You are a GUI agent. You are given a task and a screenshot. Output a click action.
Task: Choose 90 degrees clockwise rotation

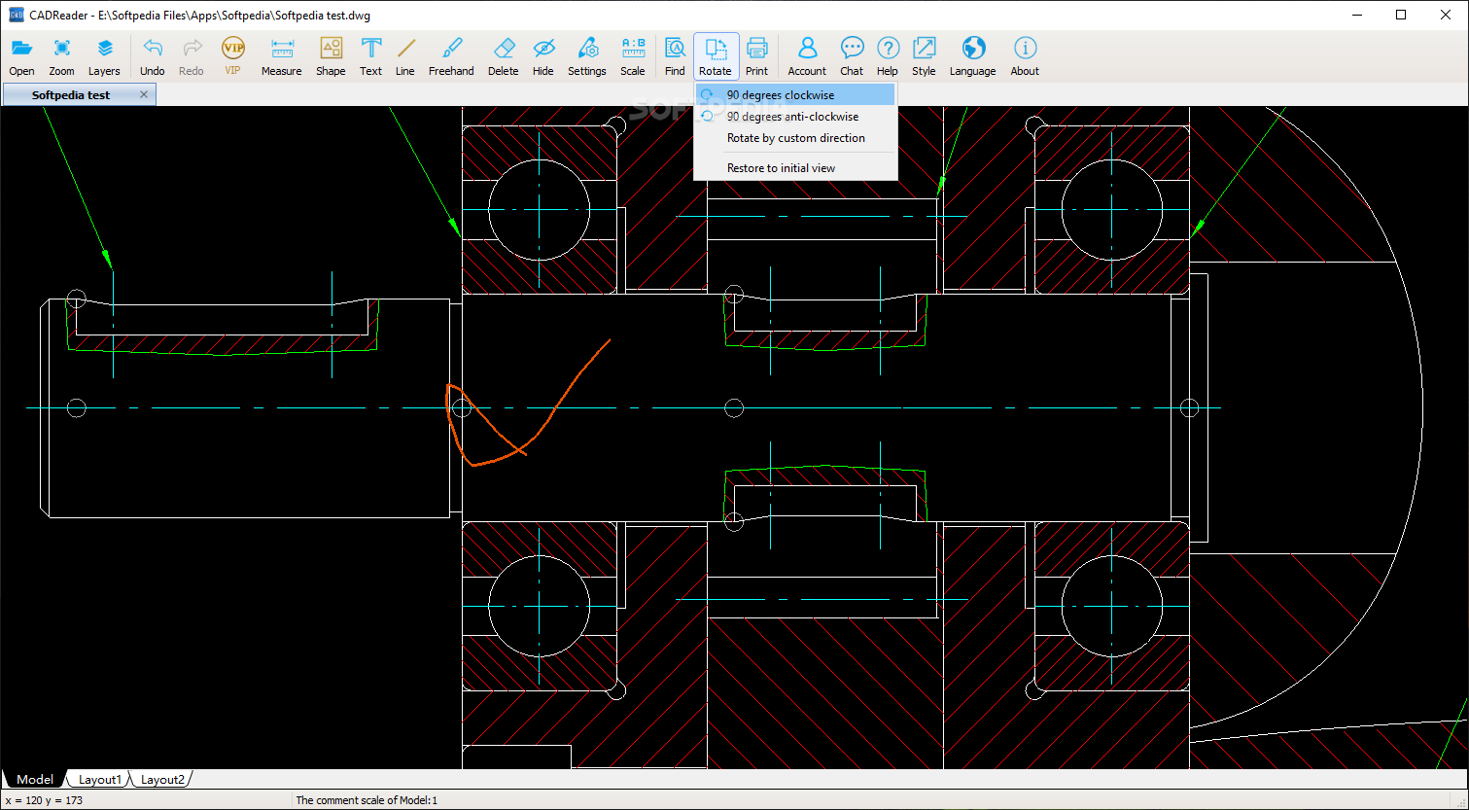click(795, 95)
